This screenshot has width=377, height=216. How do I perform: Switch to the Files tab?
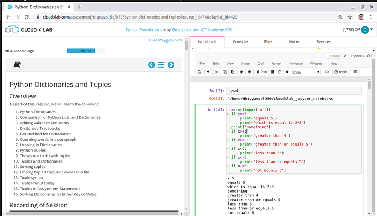click(268, 42)
